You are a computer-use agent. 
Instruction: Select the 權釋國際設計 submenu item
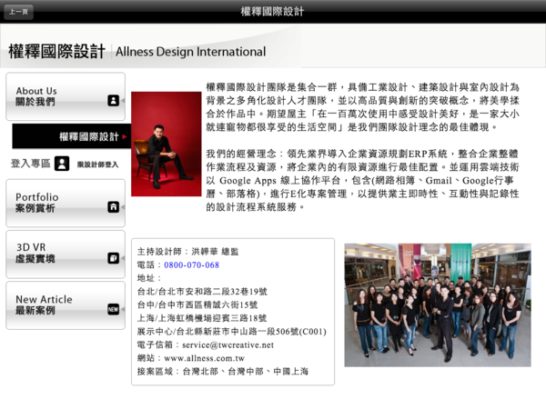(71, 136)
